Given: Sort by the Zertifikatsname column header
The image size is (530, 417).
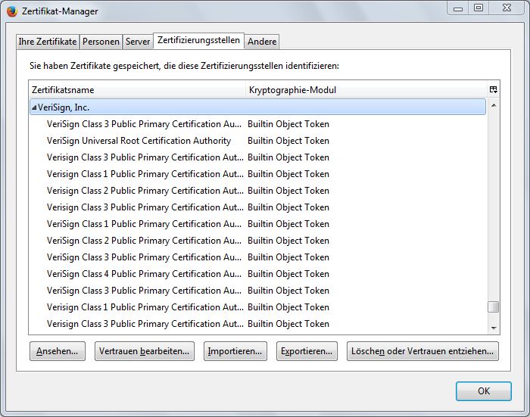Looking at the screenshot, I should tap(137, 90).
